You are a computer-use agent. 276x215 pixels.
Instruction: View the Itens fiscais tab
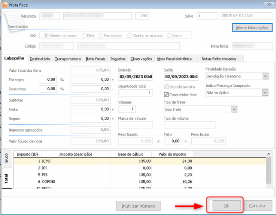96,59
